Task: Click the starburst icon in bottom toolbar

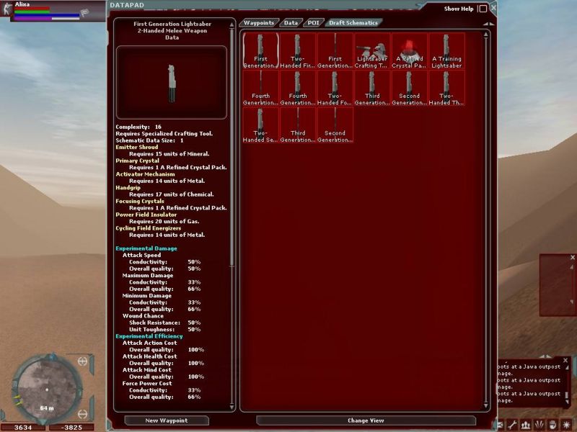Action: click(566, 424)
